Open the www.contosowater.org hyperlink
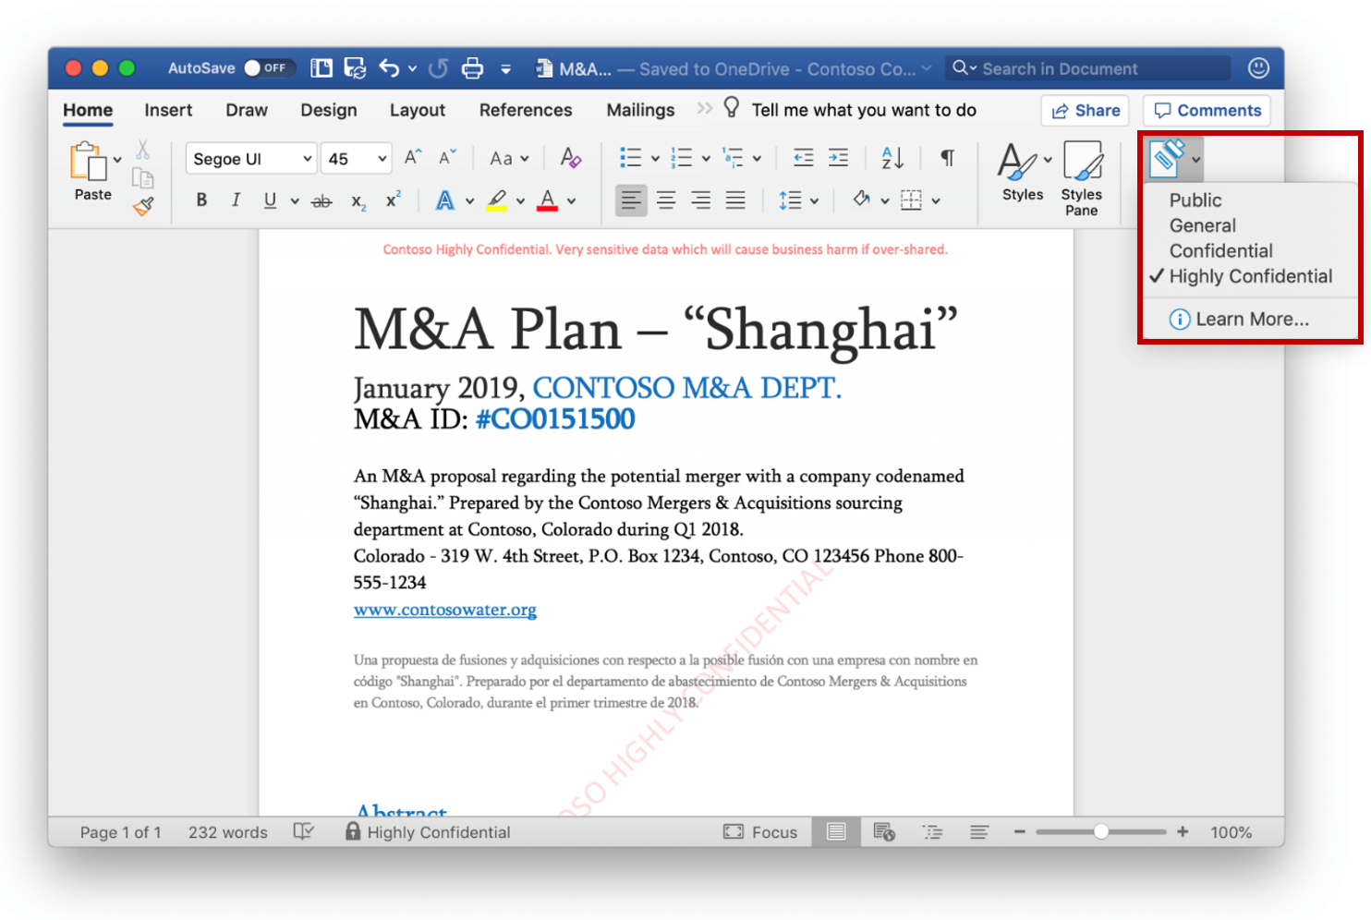This screenshot has height=920, width=1371. [444, 610]
